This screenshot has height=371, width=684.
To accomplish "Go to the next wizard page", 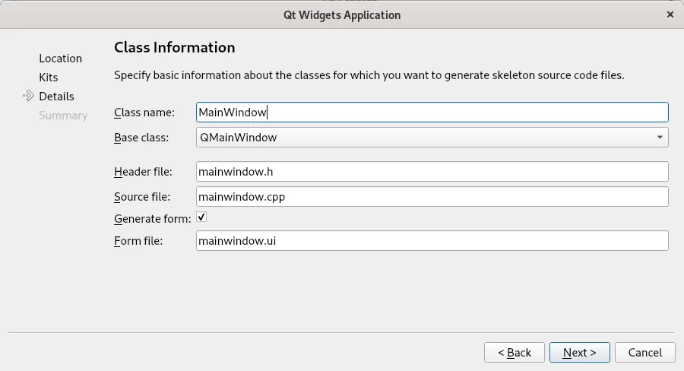I will [579, 352].
